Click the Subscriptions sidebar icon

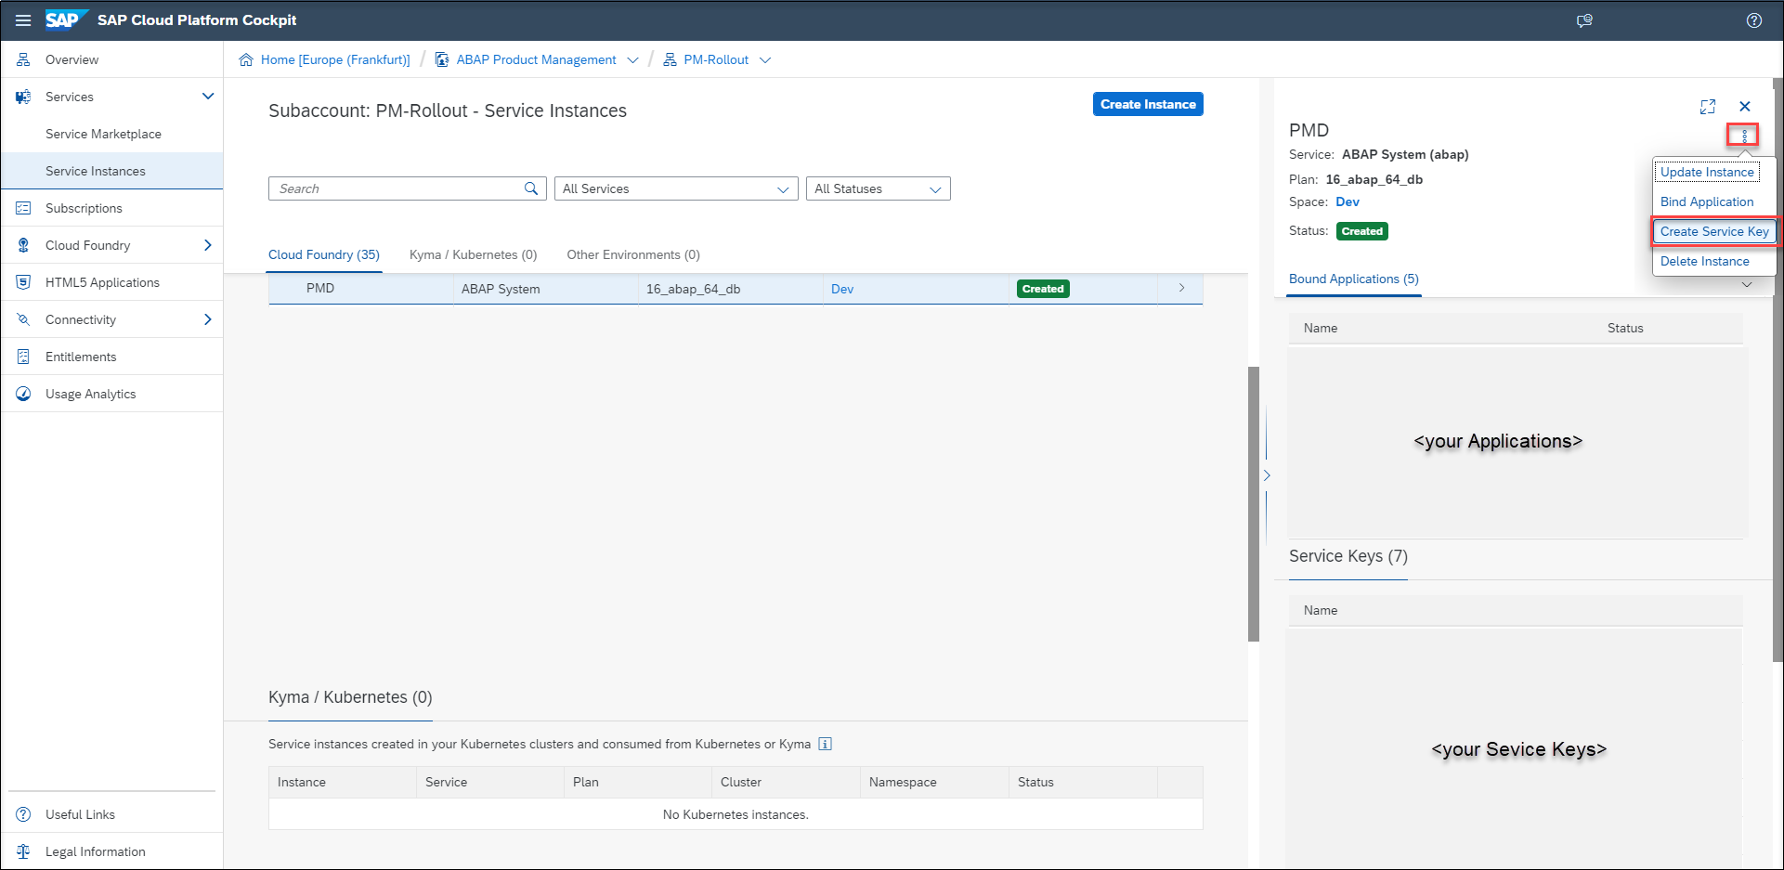(x=23, y=208)
